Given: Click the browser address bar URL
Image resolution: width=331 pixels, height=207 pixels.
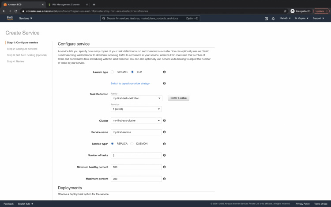Looking at the screenshot, I should (x=87, y=11).
